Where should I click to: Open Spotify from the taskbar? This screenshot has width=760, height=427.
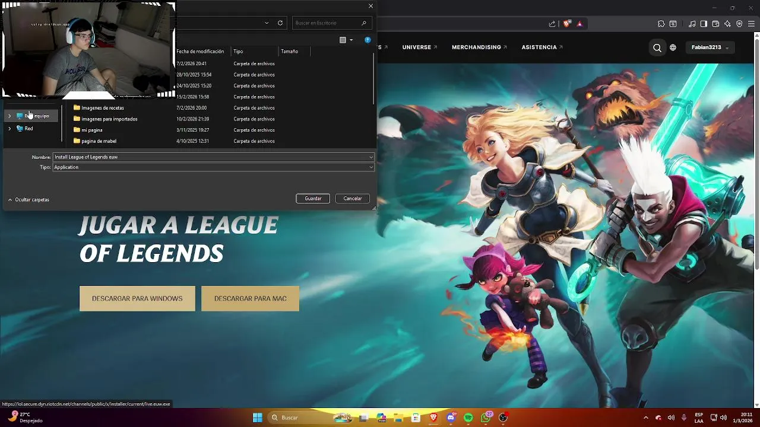[x=468, y=418]
